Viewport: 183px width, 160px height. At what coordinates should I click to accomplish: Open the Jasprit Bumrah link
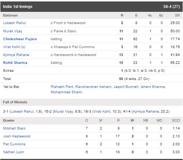126,87
